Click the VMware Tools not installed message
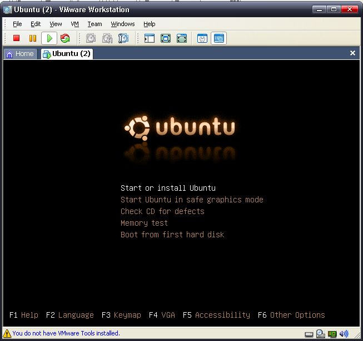Screen dimensions: 363x341 click(x=66, y=333)
